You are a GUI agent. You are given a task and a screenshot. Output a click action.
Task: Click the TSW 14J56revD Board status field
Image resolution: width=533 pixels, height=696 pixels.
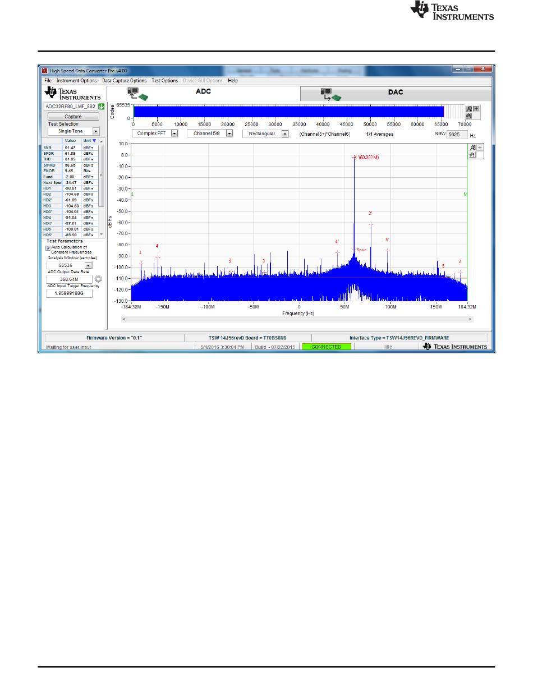click(x=247, y=338)
